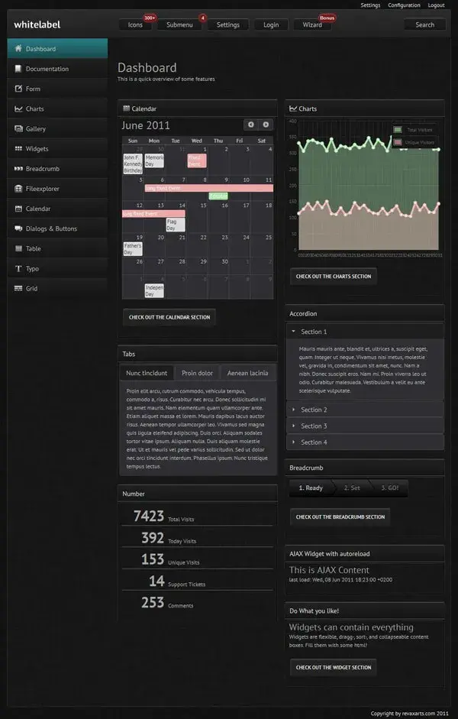Go to next month in calendar
Screen dimensions: 458x719
tap(266, 125)
